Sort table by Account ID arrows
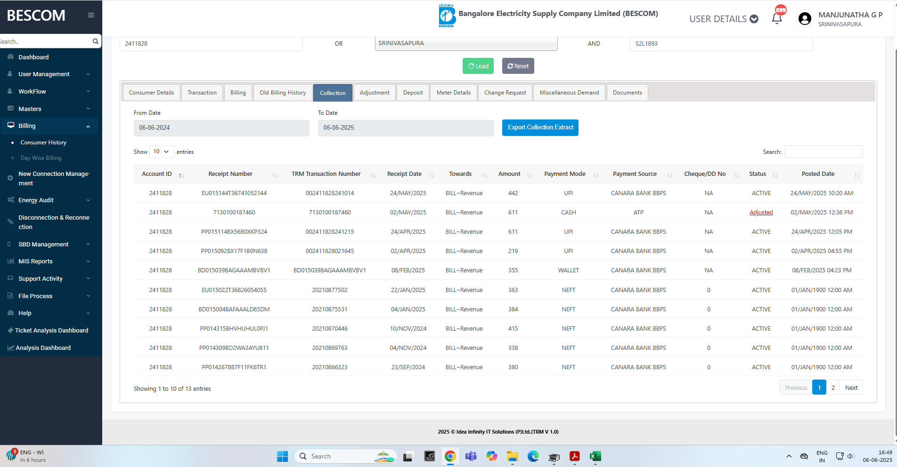897x467 pixels. pyautogui.click(x=181, y=175)
